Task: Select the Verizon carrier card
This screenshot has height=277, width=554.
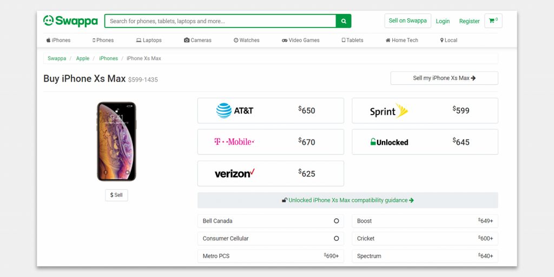Action: point(271,174)
